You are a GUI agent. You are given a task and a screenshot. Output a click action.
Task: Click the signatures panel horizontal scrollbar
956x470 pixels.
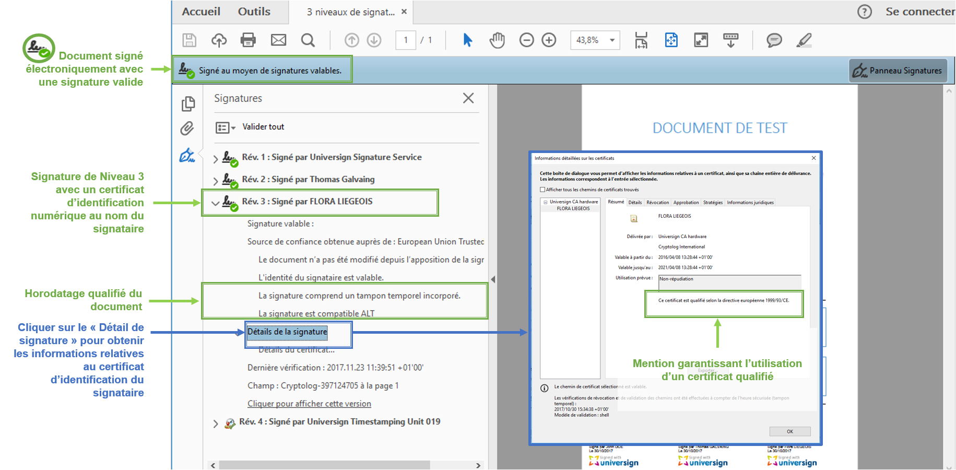click(324, 465)
